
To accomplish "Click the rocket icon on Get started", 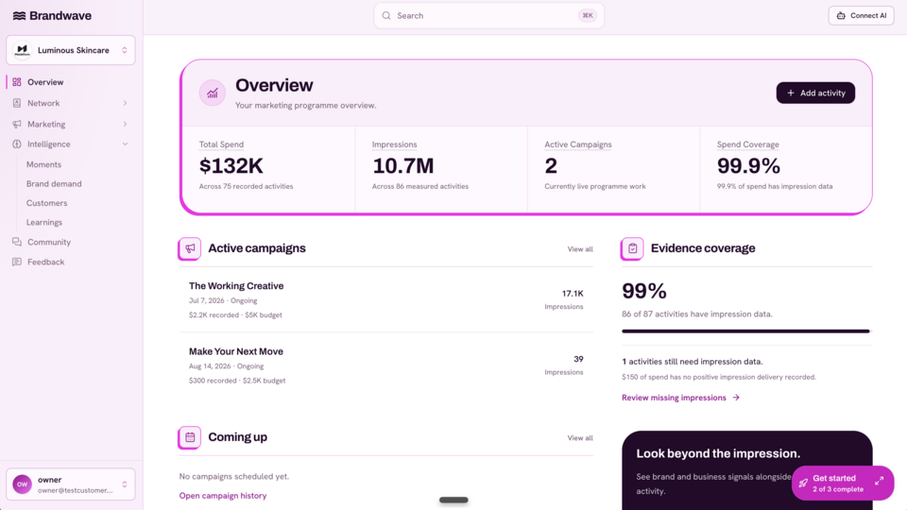I will (x=803, y=483).
